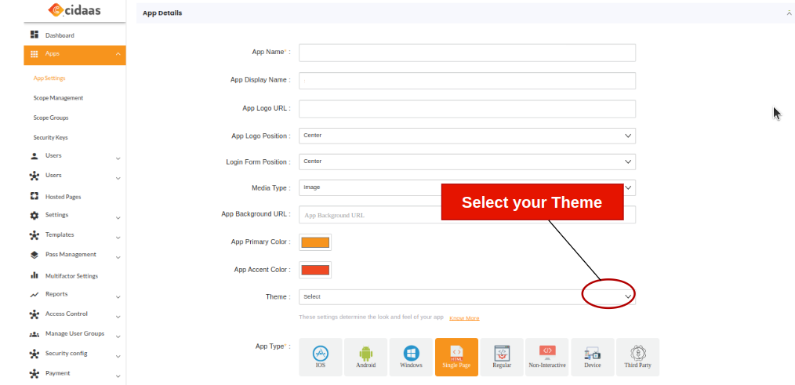Expand the Settings sidebar chevron
Image resolution: width=795 pixels, height=385 pixels.
point(118,218)
